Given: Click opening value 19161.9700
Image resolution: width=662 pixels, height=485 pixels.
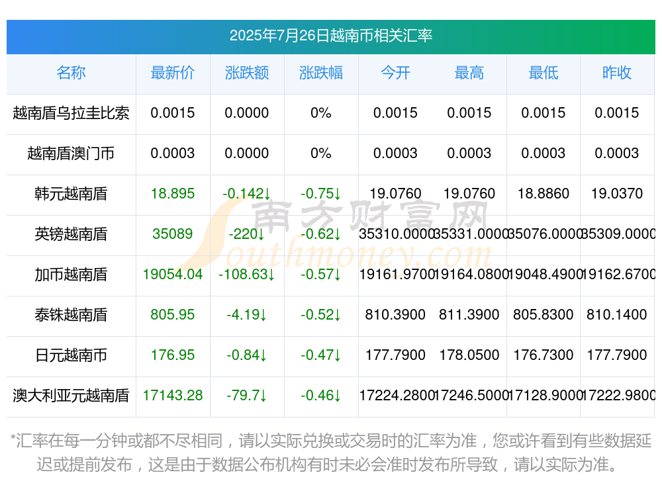Looking at the screenshot, I should (396, 275).
